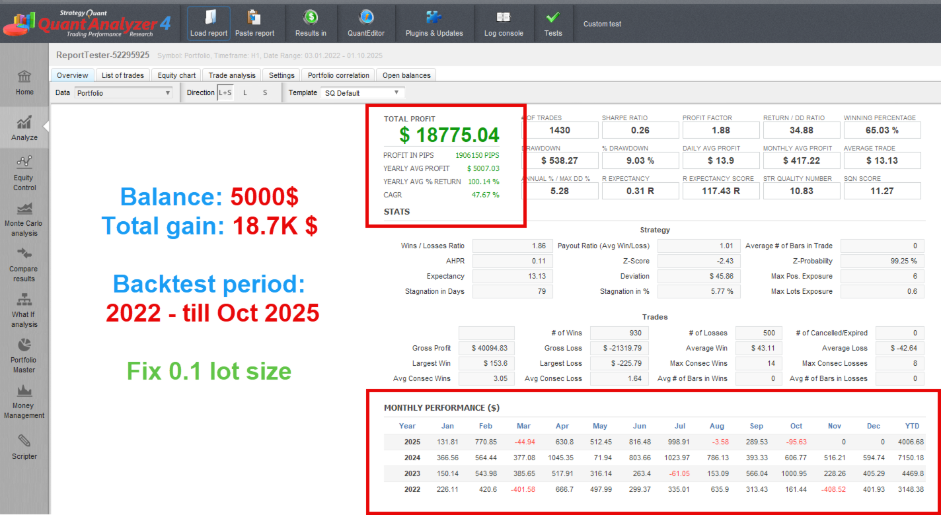Image resolution: width=941 pixels, height=515 pixels.
Task: Open the QuantEditor
Action: click(366, 22)
